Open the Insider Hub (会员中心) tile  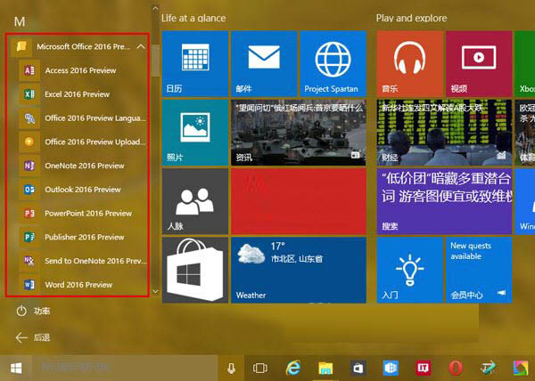[479, 271]
